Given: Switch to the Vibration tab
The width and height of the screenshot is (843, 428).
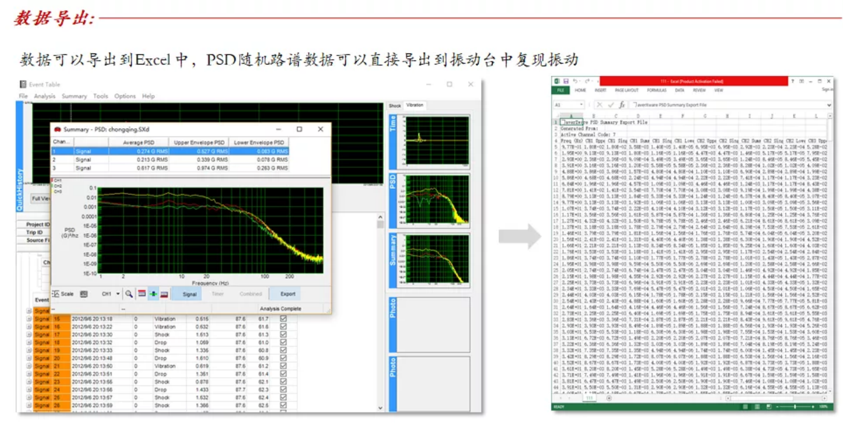Looking at the screenshot, I should click(x=415, y=105).
